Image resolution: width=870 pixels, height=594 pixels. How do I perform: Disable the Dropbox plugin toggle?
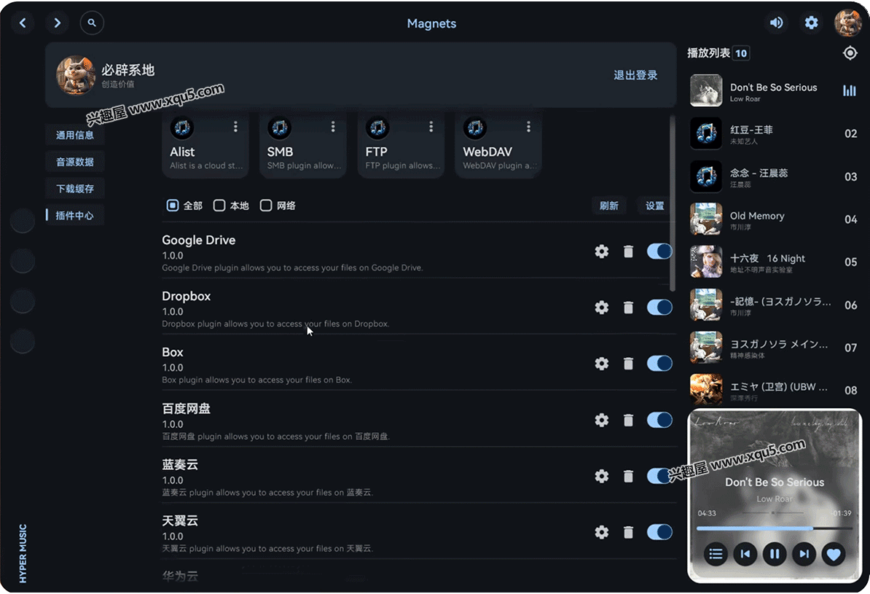click(x=659, y=308)
